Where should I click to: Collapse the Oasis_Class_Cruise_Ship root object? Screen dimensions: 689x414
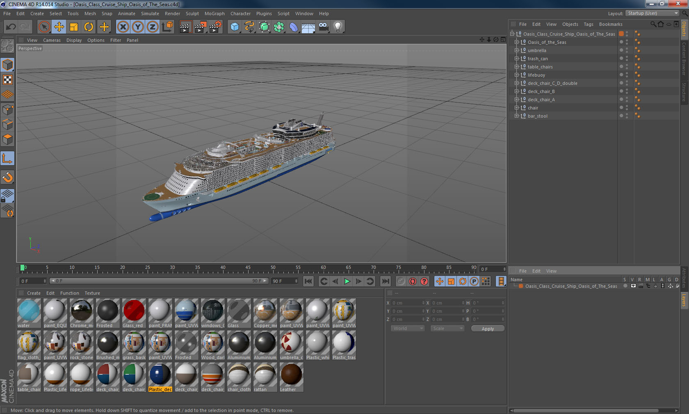tap(512, 34)
